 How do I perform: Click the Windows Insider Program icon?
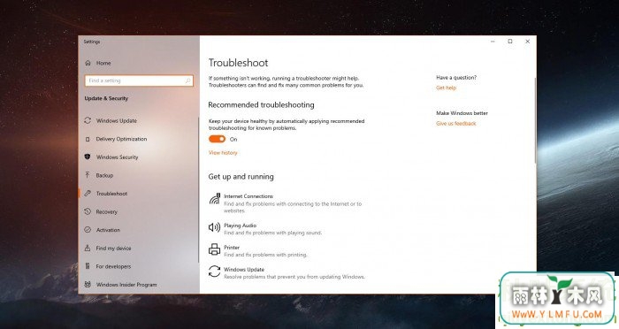(x=88, y=285)
